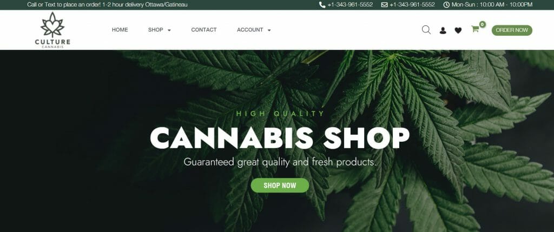Open the user account profile icon

coord(443,31)
